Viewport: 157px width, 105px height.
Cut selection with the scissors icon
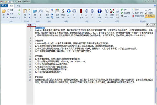click(x=29, y=18)
